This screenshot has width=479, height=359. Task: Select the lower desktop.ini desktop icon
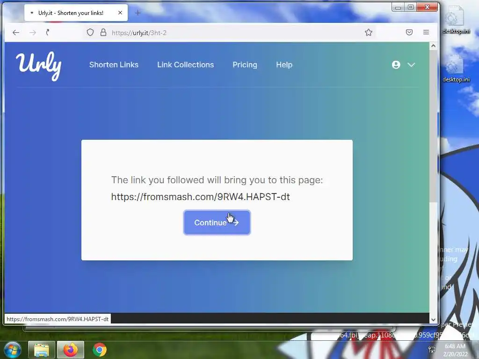tap(456, 69)
